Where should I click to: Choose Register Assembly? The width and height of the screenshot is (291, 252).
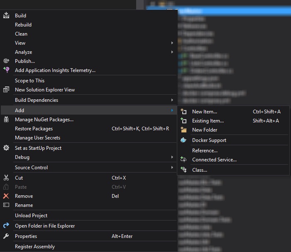click(x=89, y=247)
